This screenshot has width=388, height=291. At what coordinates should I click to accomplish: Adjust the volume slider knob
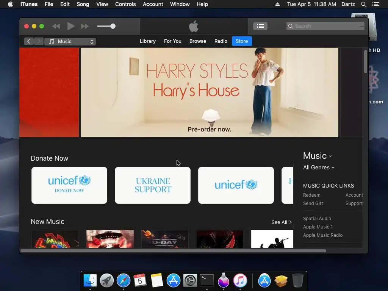tap(113, 26)
